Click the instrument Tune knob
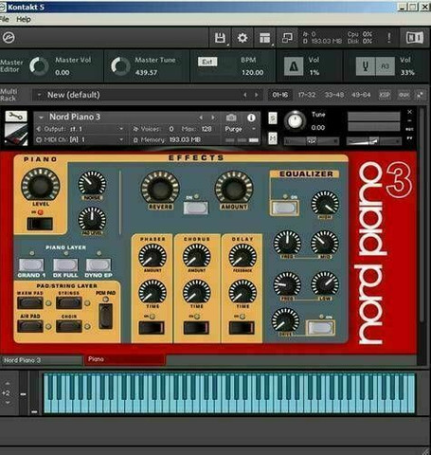The width and height of the screenshot is (431, 455). click(295, 120)
